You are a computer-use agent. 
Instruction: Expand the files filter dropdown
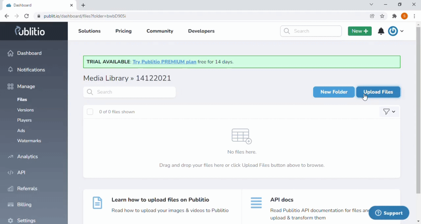coord(389,112)
